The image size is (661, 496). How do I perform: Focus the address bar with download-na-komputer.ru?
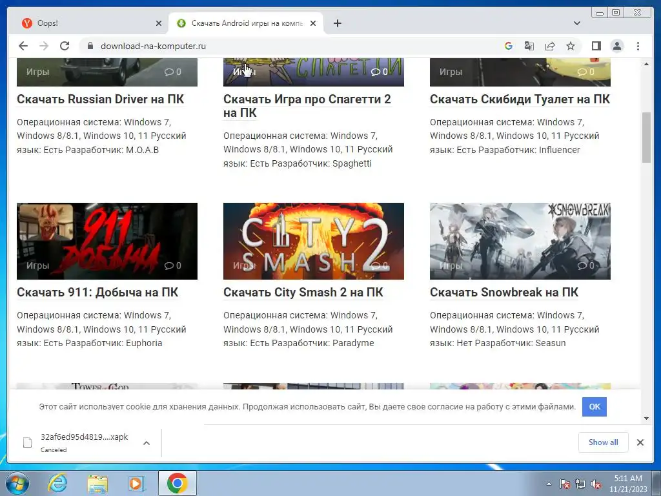pos(291,46)
